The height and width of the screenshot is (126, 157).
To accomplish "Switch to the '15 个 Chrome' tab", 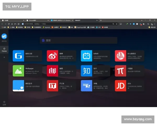I will pos(62,20).
